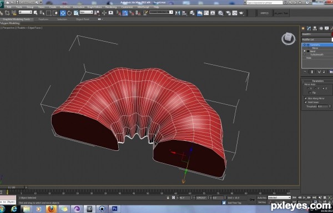Click the Bind to Space Warp icon
The width and height of the screenshot is (333, 213).
[x=14, y=13]
